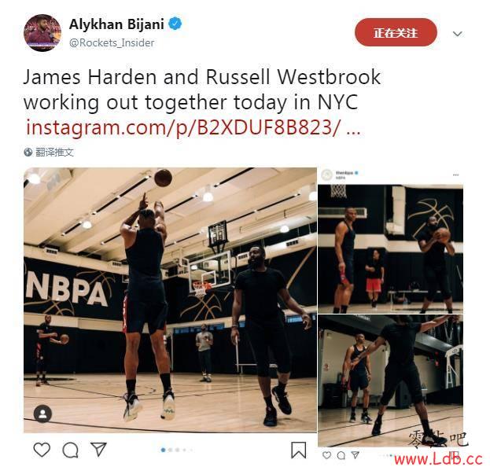Like the small post in right screenshot
The width and height of the screenshot is (490, 467).
(326, 455)
